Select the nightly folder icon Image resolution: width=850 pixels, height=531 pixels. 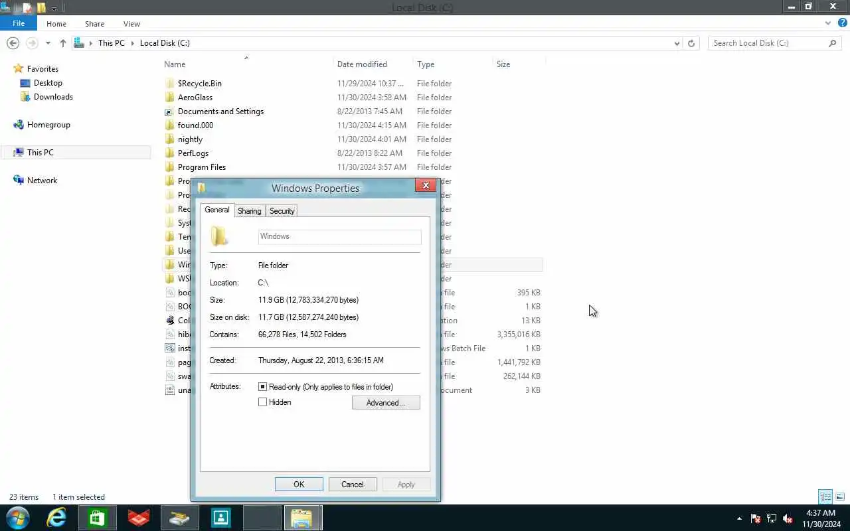(x=169, y=139)
